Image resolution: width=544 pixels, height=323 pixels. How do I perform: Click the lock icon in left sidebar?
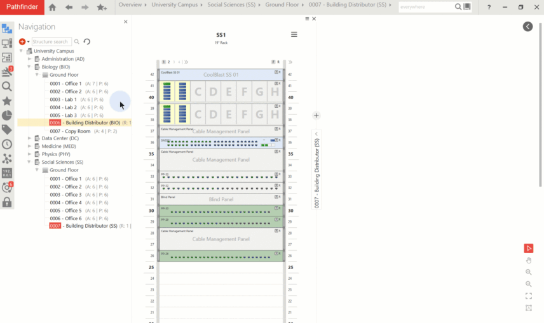pos(7,202)
